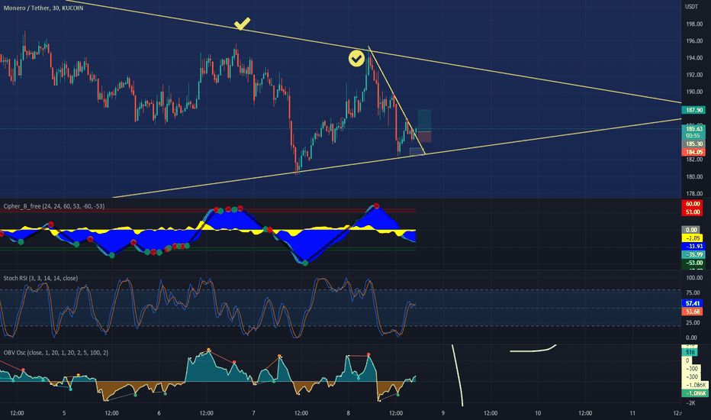Open the Stoch RSI indicator legend
This screenshot has width=711, height=420.
coord(40,278)
